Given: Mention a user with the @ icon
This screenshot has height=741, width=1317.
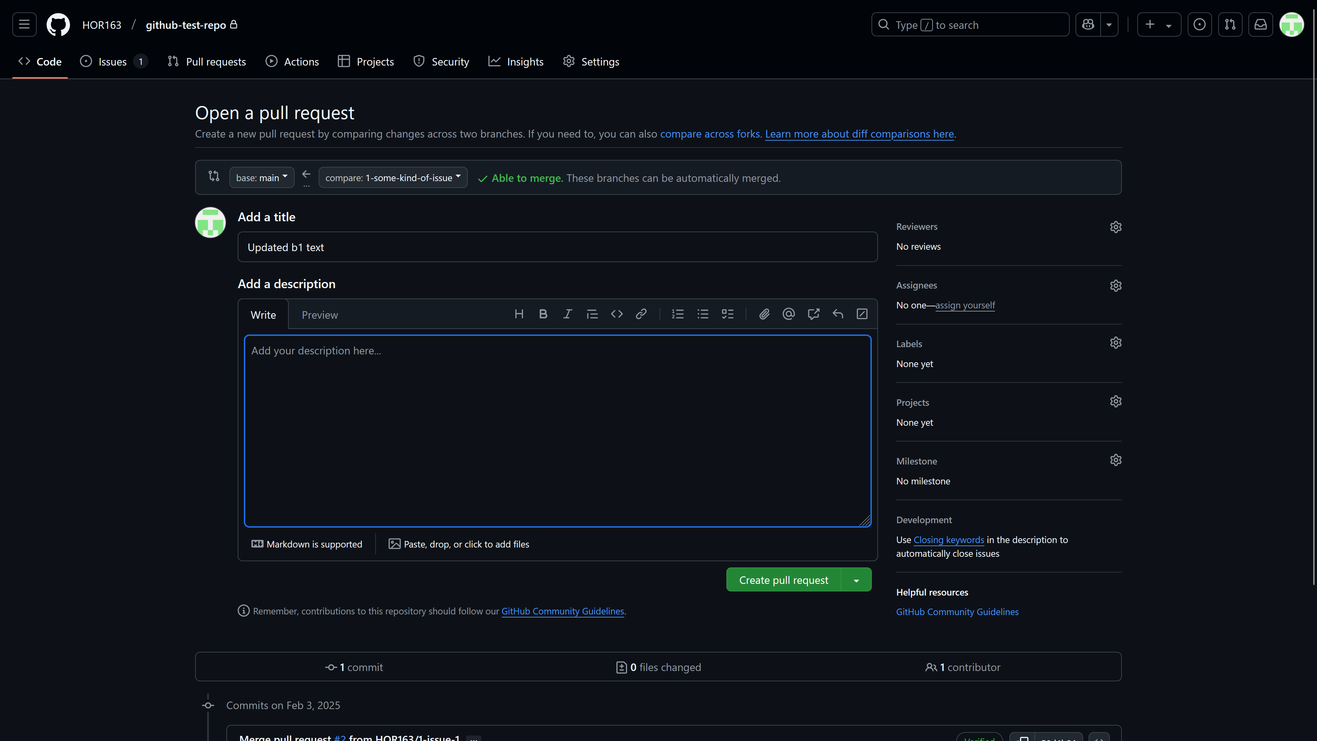Looking at the screenshot, I should point(789,314).
